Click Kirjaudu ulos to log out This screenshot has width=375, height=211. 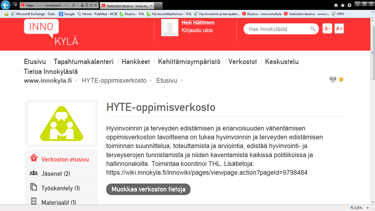tap(197, 30)
